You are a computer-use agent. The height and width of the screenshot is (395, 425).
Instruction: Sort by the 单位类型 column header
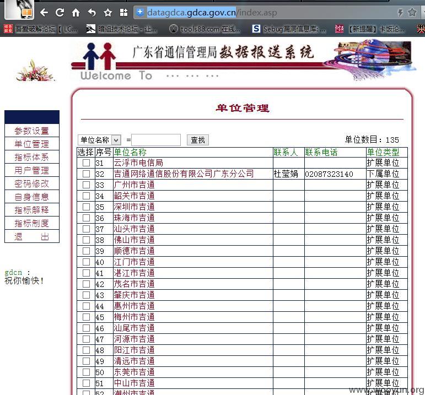coord(383,153)
